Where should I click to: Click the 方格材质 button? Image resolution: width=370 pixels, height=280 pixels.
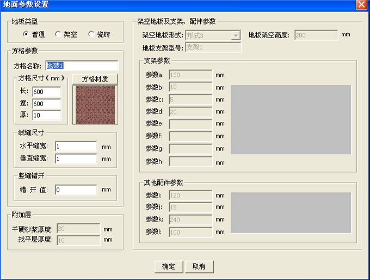[95, 79]
